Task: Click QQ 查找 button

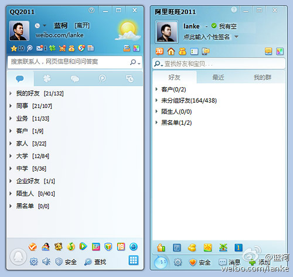Action: [x=95, y=262]
